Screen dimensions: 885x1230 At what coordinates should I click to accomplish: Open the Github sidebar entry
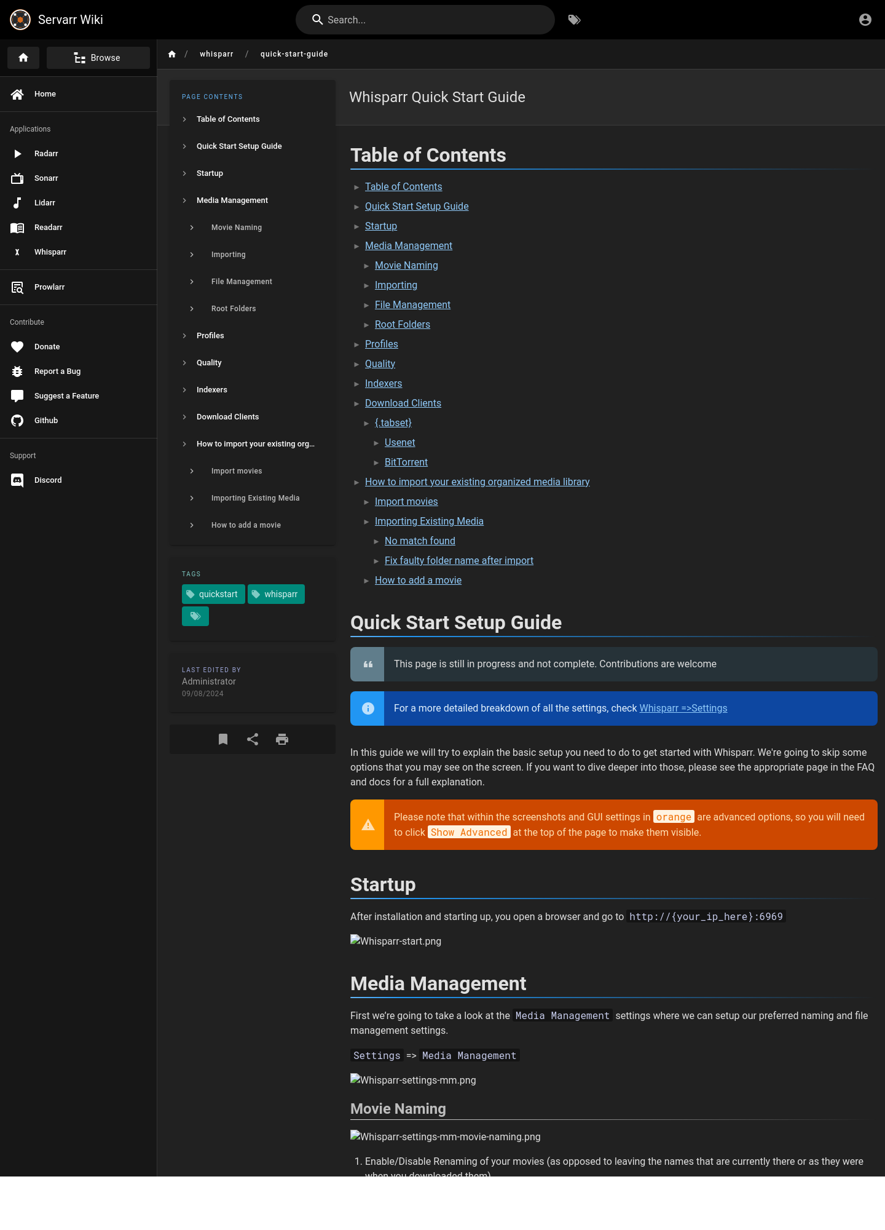(78, 421)
